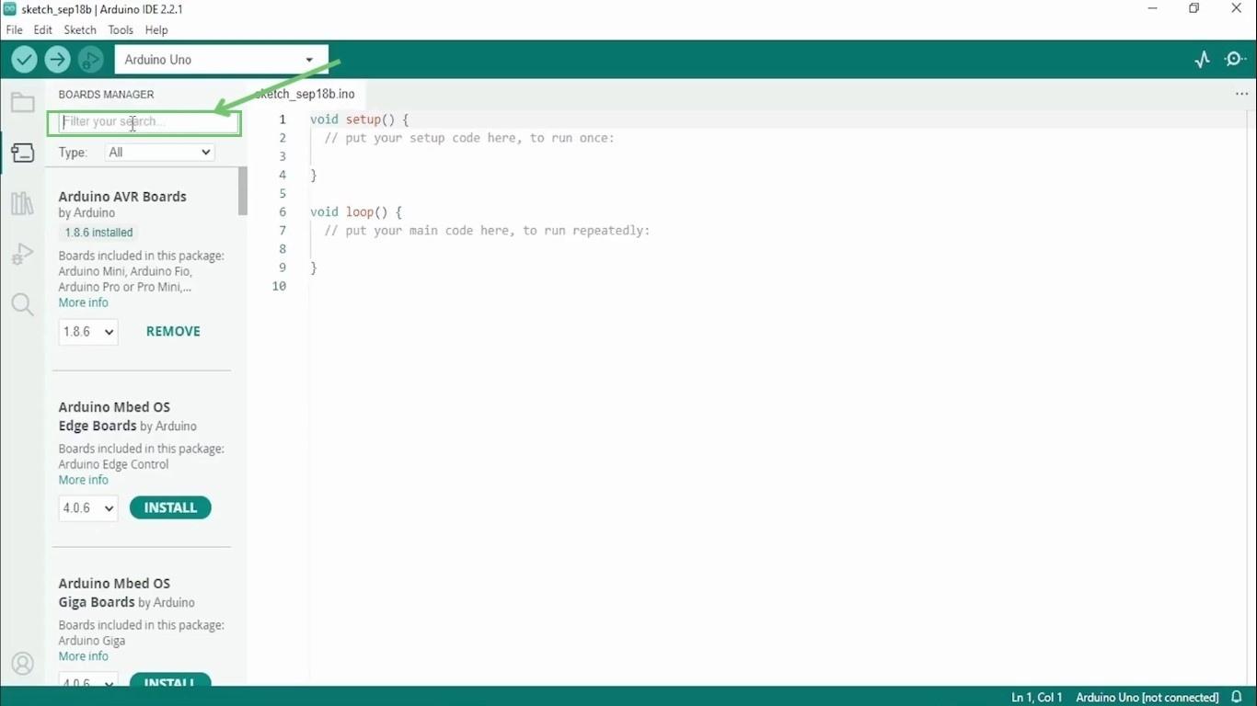Image resolution: width=1257 pixels, height=706 pixels.
Task: Click REMOVE on Arduino AVR Boards
Action: coord(173,331)
